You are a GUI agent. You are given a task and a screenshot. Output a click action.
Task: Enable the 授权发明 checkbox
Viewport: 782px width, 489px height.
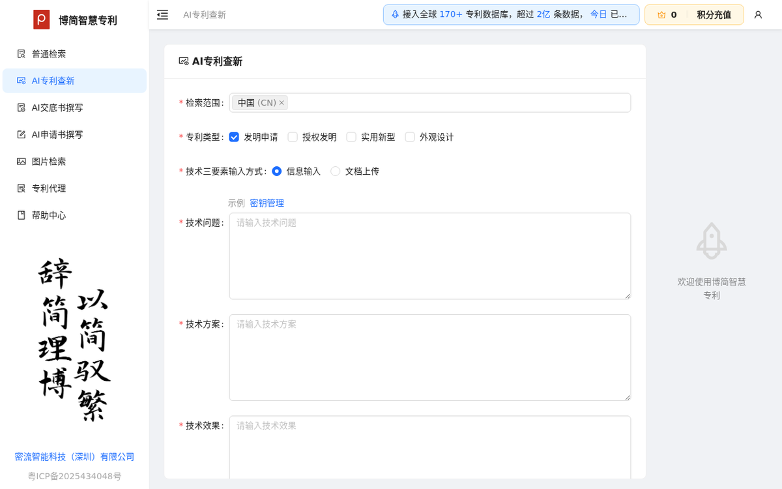(x=293, y=137)
